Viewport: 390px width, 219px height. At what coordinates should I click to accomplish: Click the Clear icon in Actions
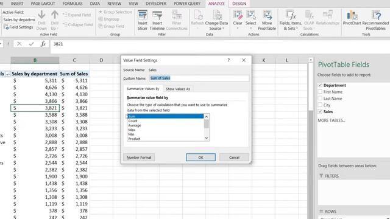coord(238,15)
